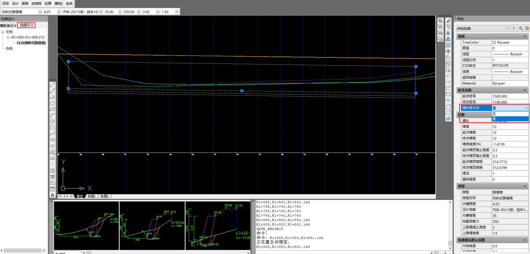This screenshot has width=530, height=254.
Task: Select the multiline Text tool
Action: pos(52,195)
